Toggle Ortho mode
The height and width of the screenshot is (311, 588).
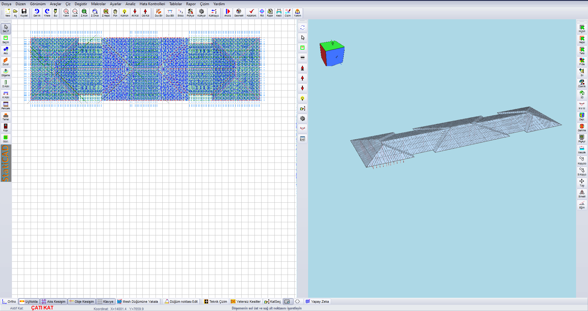tap(9, 302)
